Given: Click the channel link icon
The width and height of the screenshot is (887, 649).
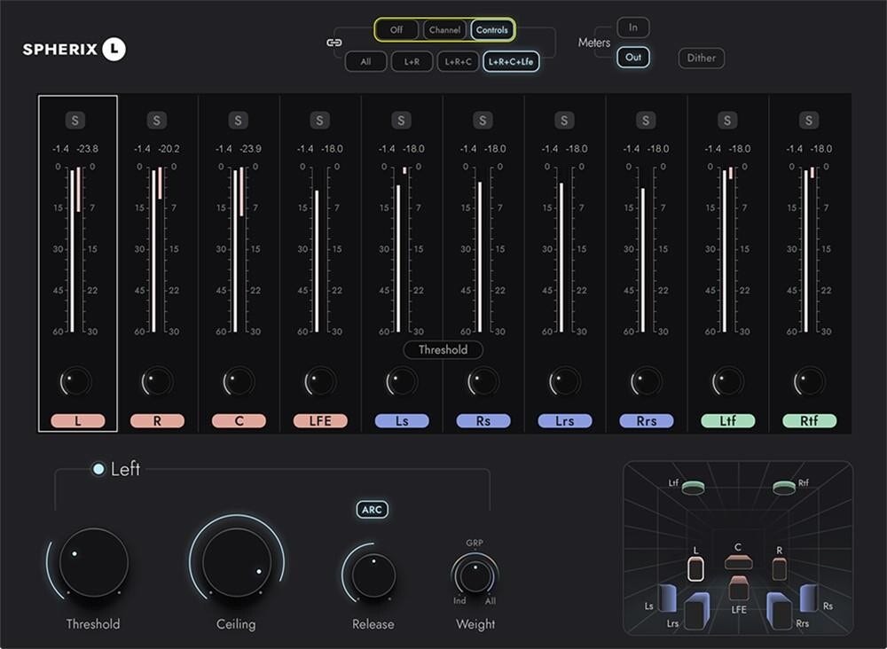Looking at the screenshot, I should (334, 41).
